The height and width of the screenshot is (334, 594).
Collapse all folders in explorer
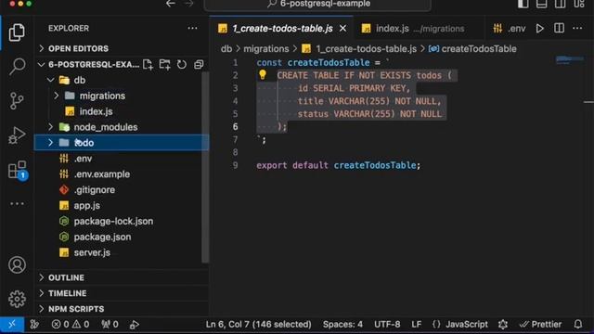pyautogui.click(x=199, y=64)
